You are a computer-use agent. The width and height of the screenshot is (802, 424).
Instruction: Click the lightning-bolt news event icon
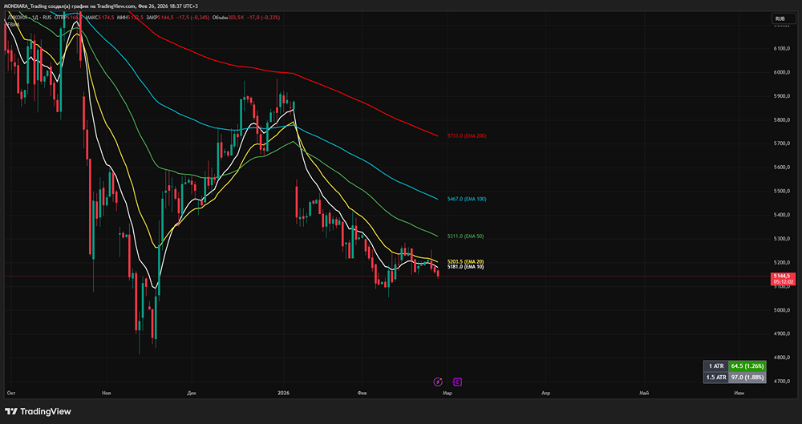(438, 382)
